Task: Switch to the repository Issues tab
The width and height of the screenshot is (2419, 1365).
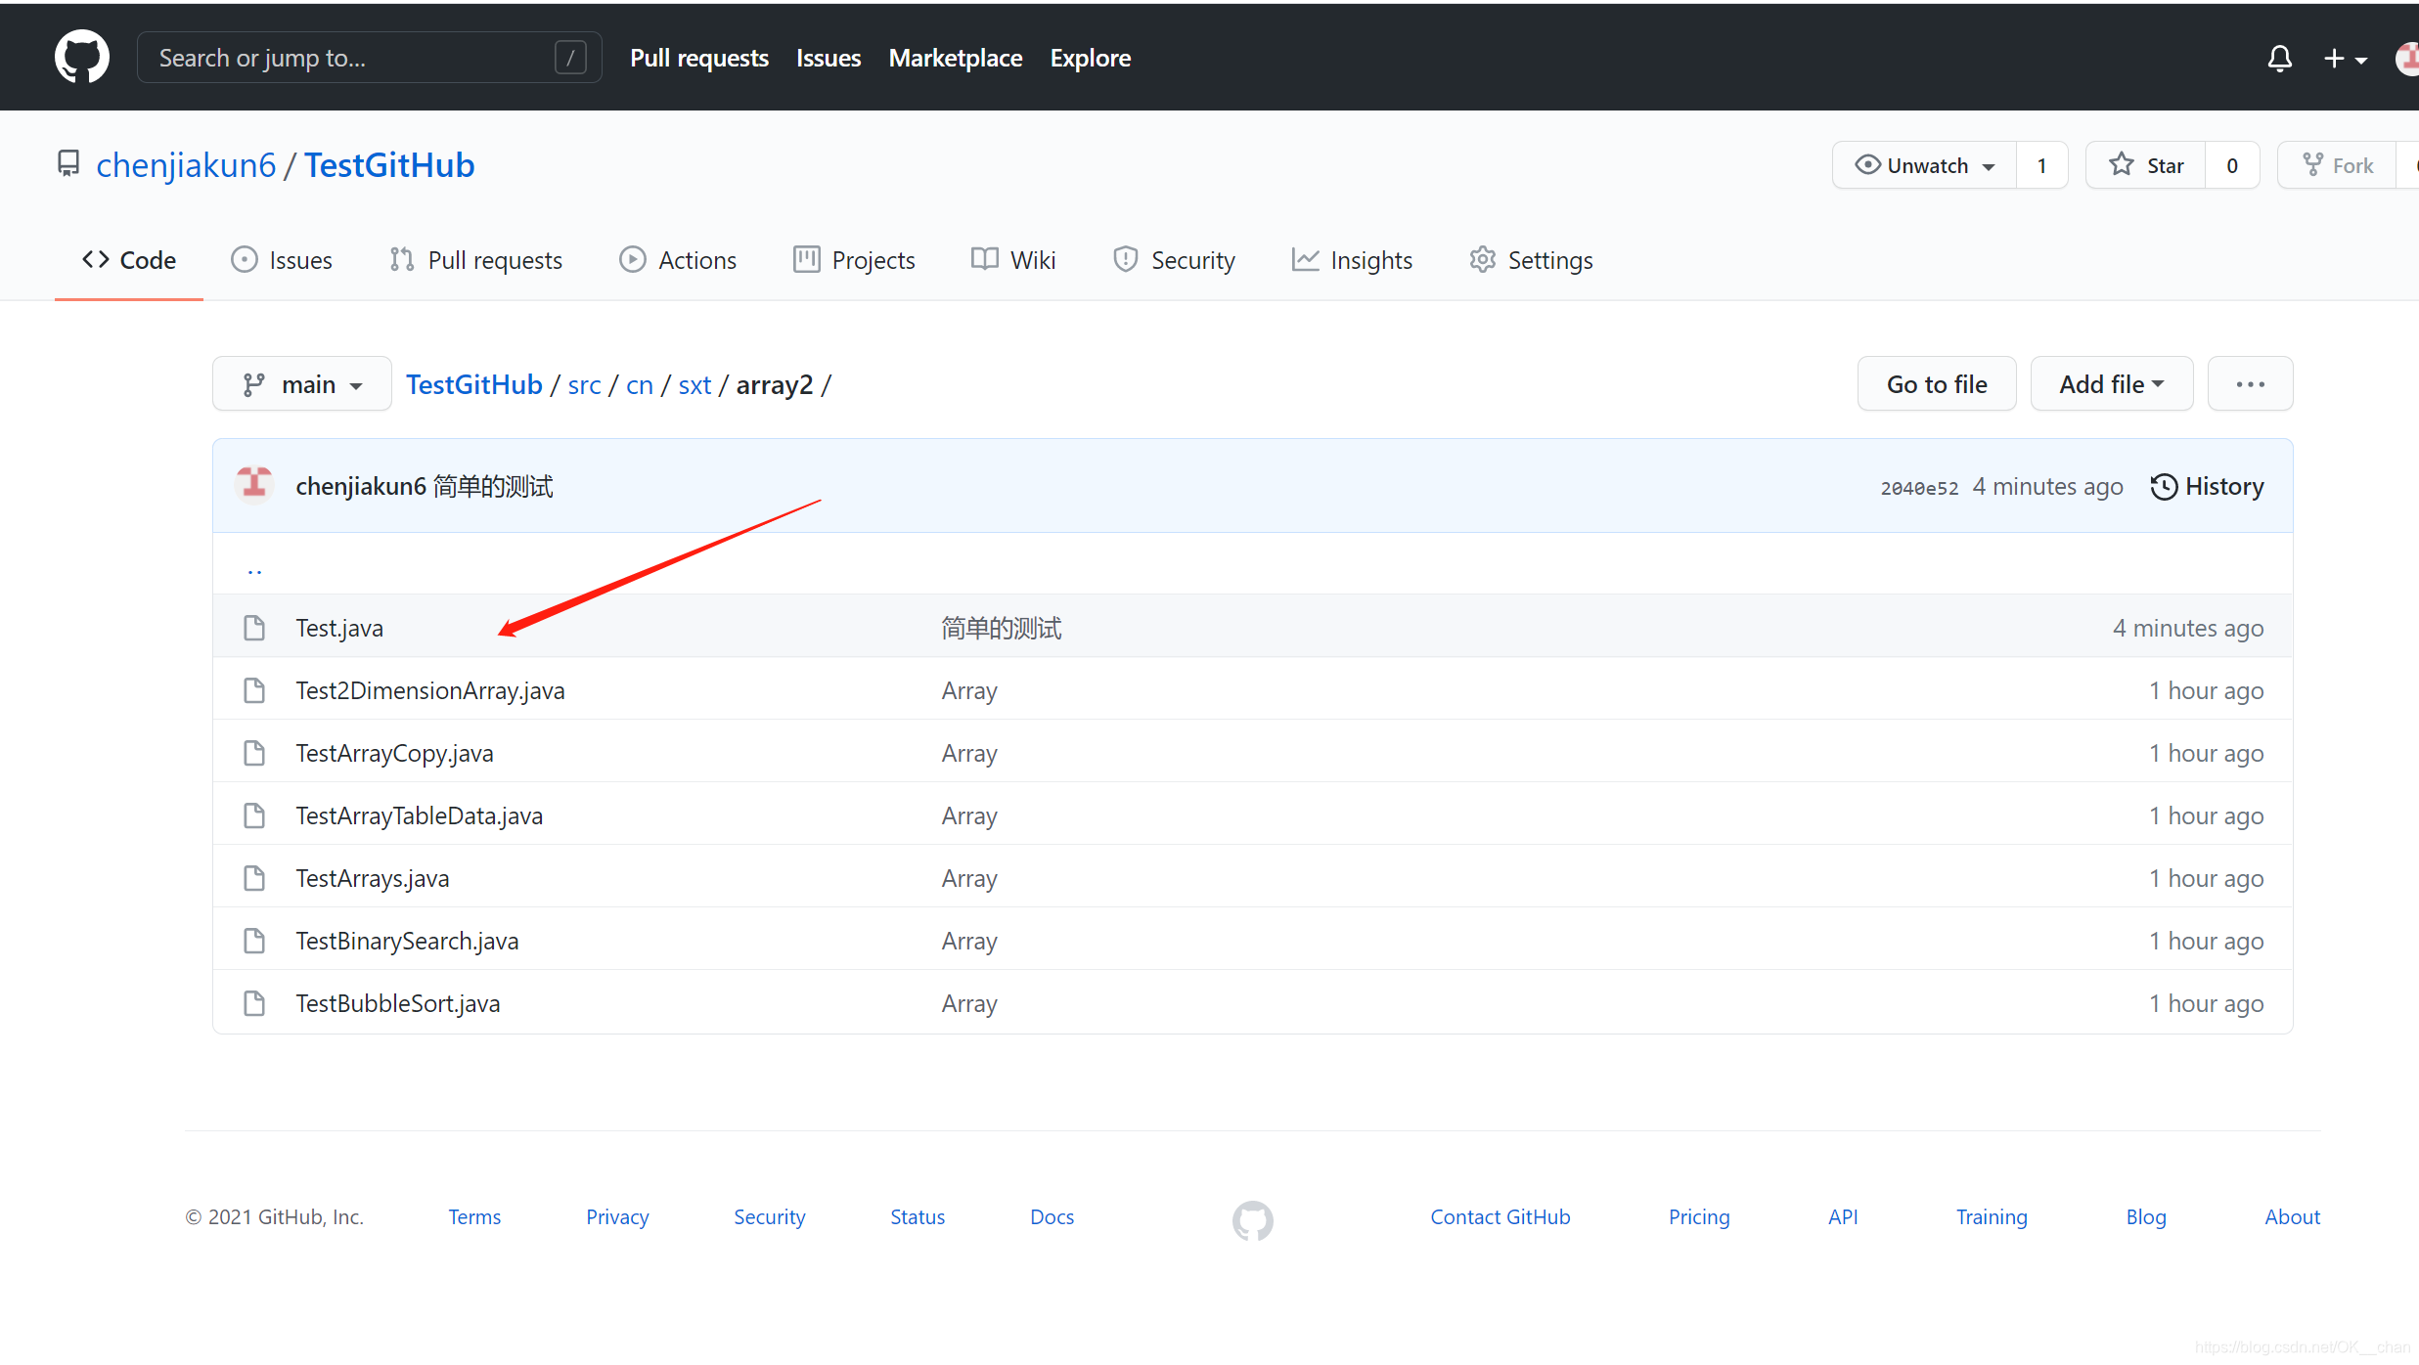Action: [x=282, y=260]
